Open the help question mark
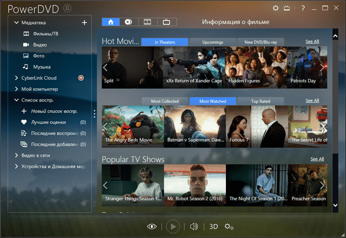The width and height of the screenshot is (346, 238). click(x=303, y=8)
